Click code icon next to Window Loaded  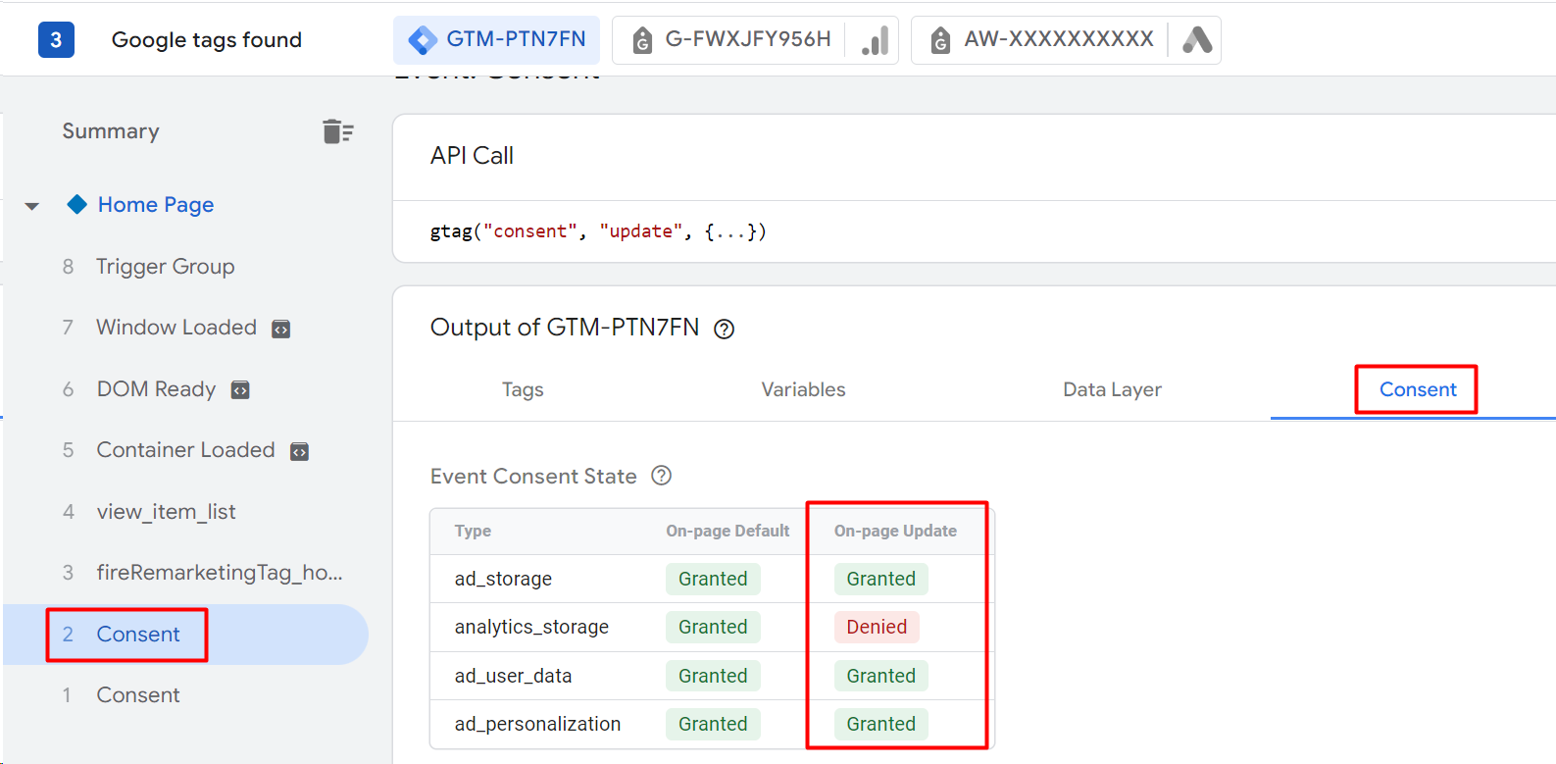(281, 329)
